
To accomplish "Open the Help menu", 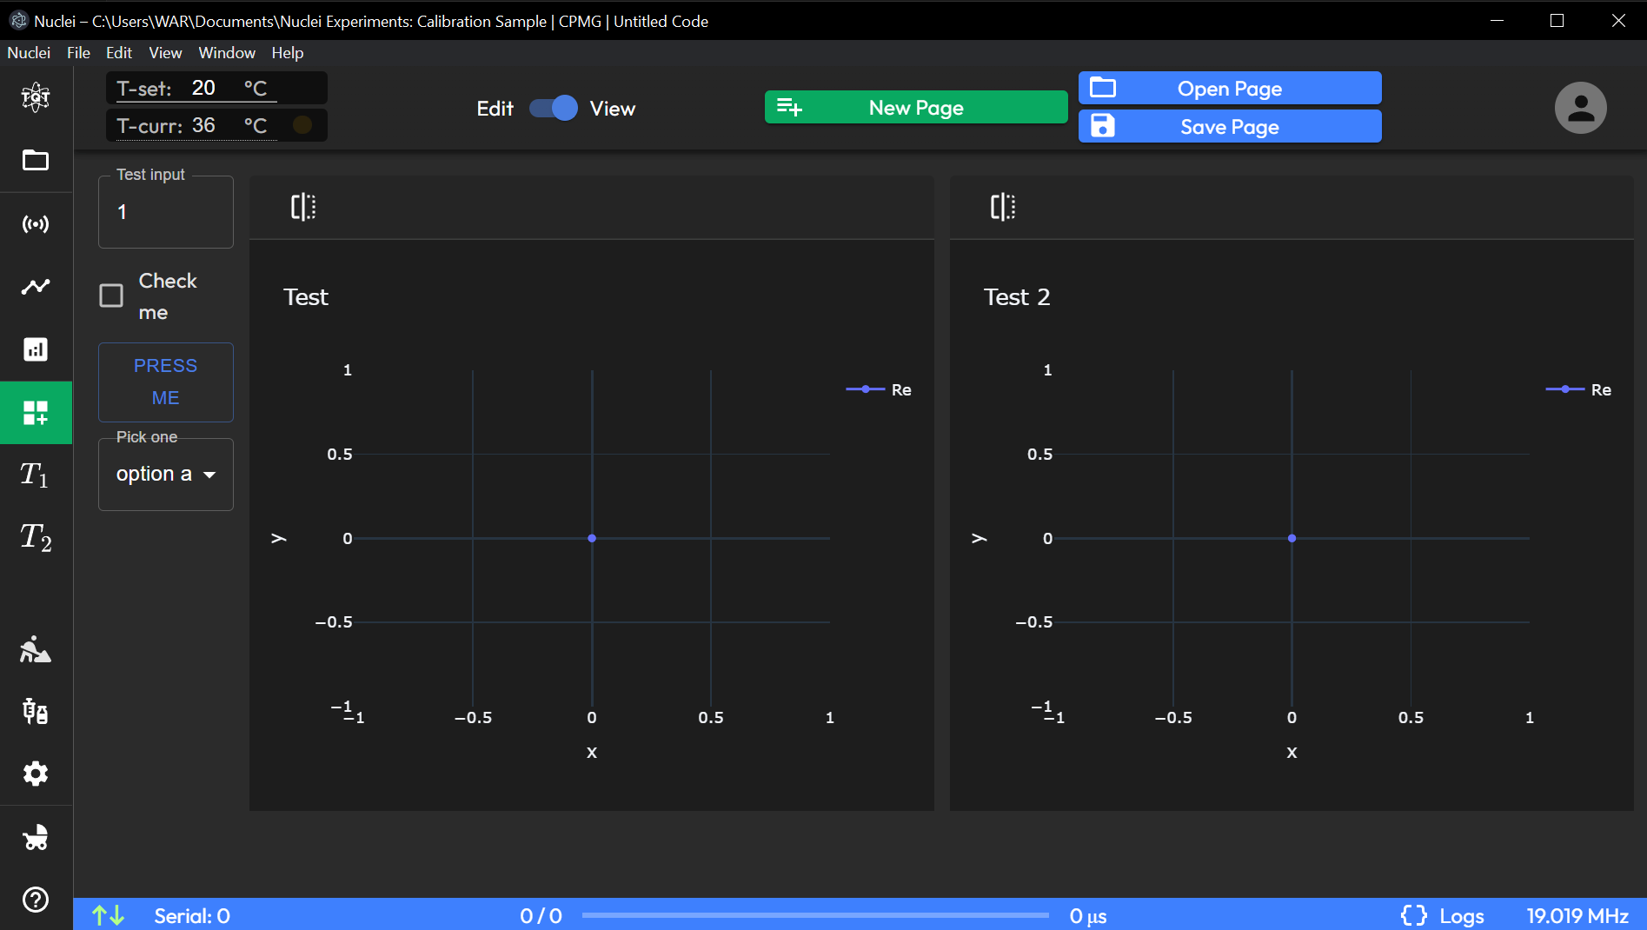I will point(288,53).
